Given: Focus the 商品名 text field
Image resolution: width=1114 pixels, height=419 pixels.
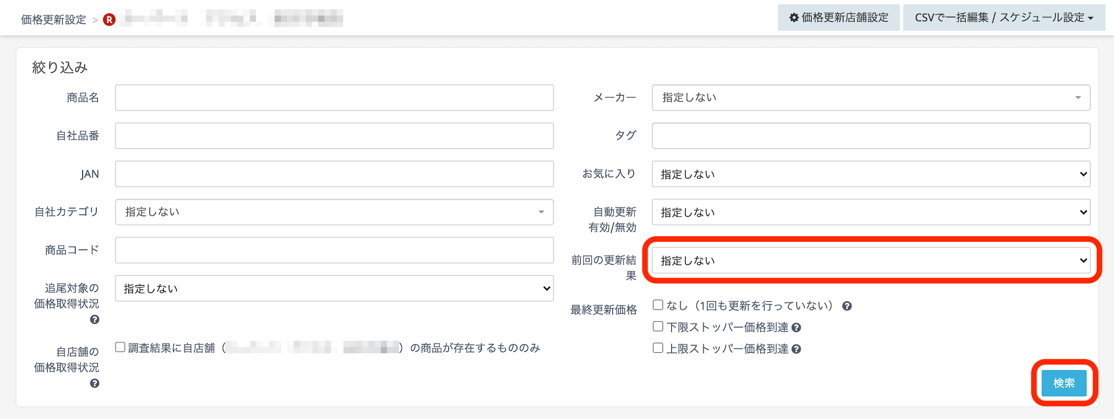Looking at the screenshot, I should click(334, 98).
